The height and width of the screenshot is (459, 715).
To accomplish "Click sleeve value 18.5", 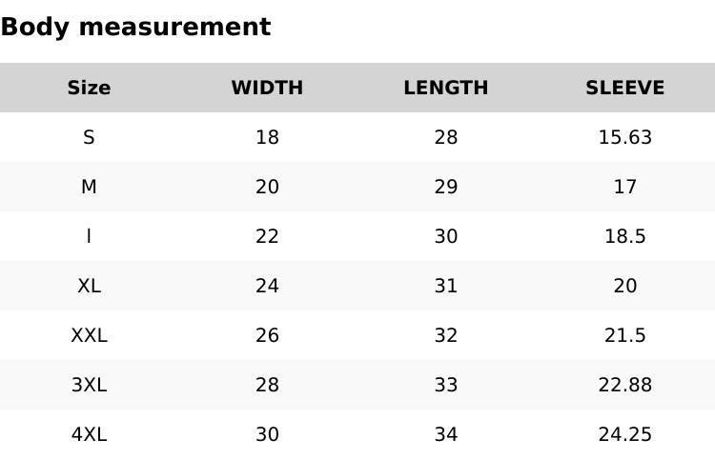I will tap(624, 236).
